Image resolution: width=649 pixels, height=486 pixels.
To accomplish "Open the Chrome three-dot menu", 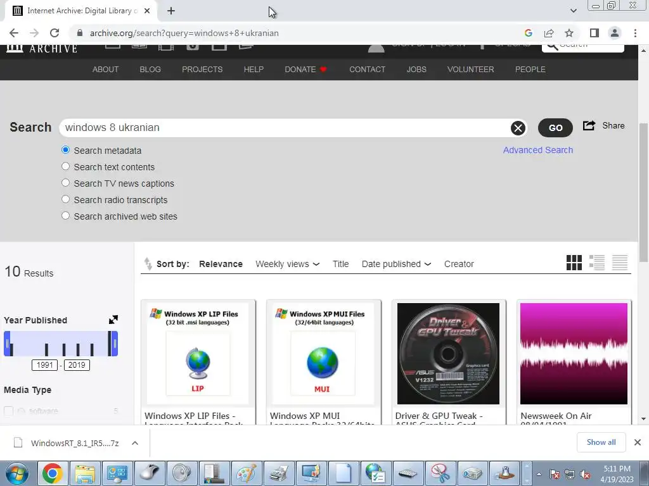I will coord(635,33).
